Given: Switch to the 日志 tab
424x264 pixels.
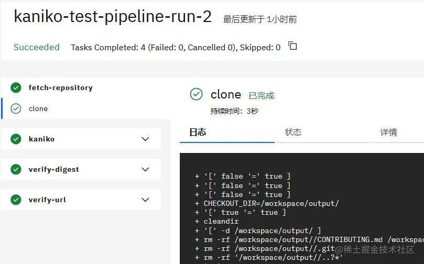Looking at the screenshot, I should [x=198, y=133].
